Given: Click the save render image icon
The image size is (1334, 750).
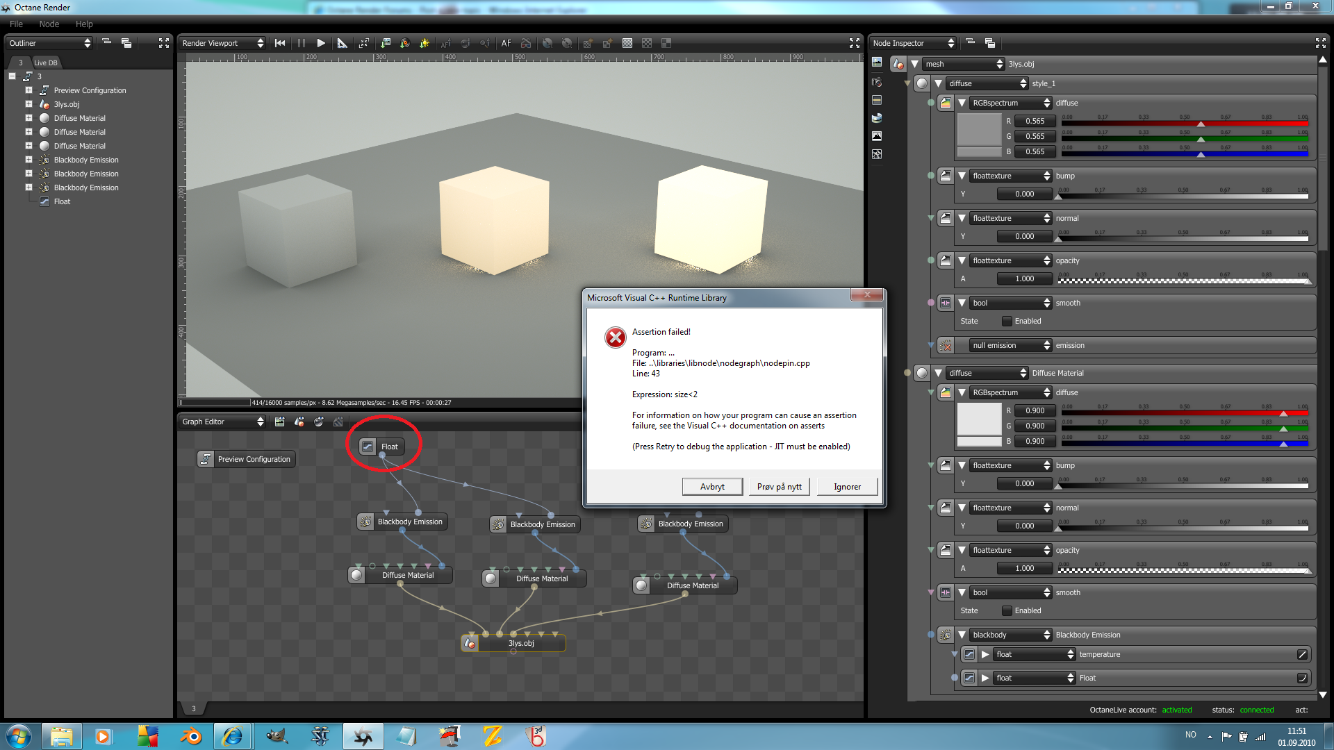Looking at the screenshot, I should click(x=386, y=43).
